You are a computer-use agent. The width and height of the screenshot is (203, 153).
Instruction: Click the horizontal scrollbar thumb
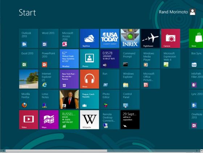(x=56, y=151)
